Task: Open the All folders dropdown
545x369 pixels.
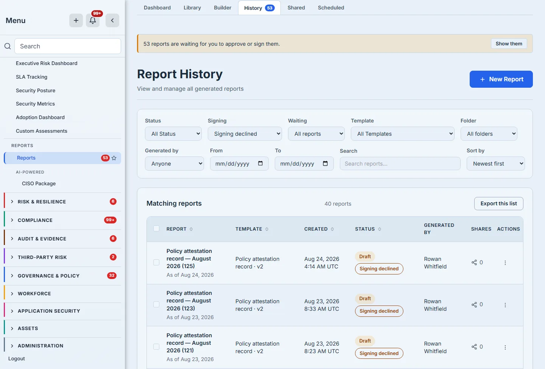Action: (489, 134)
